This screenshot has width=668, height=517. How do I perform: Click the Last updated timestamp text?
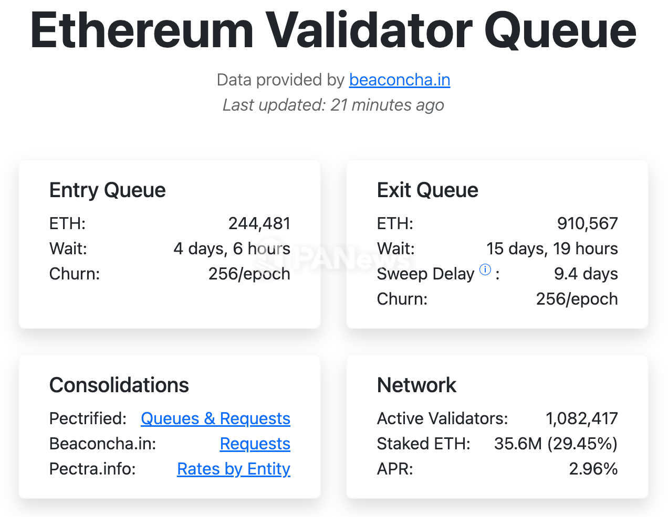(333, 105)
